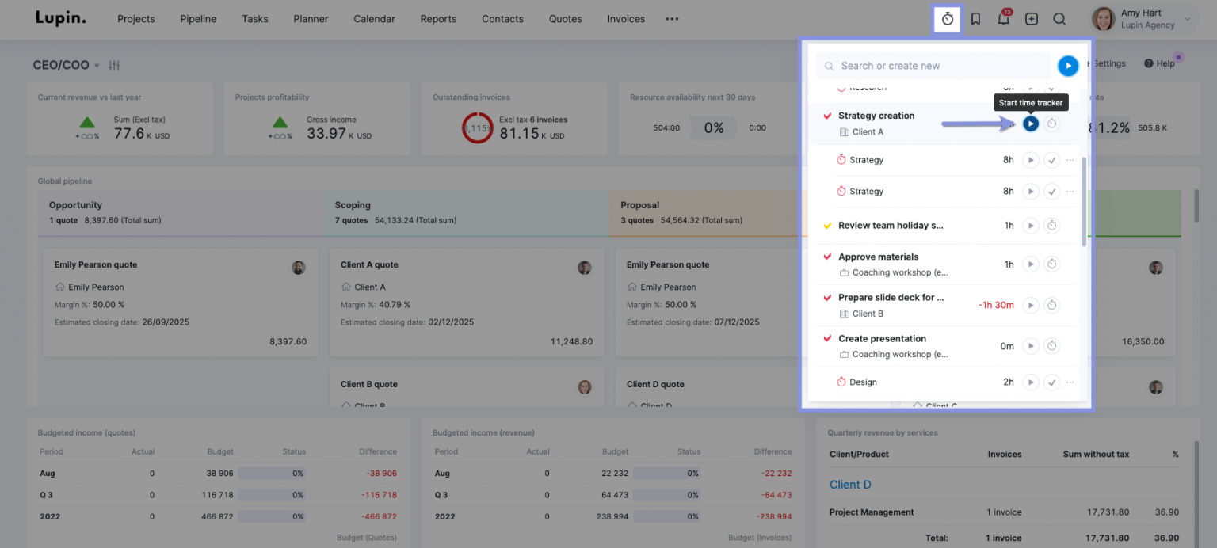
Task: Click the dashboard filter sliders icon
Action: 113,65
